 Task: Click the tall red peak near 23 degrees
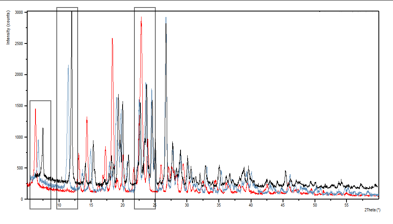tap(141, 18)
